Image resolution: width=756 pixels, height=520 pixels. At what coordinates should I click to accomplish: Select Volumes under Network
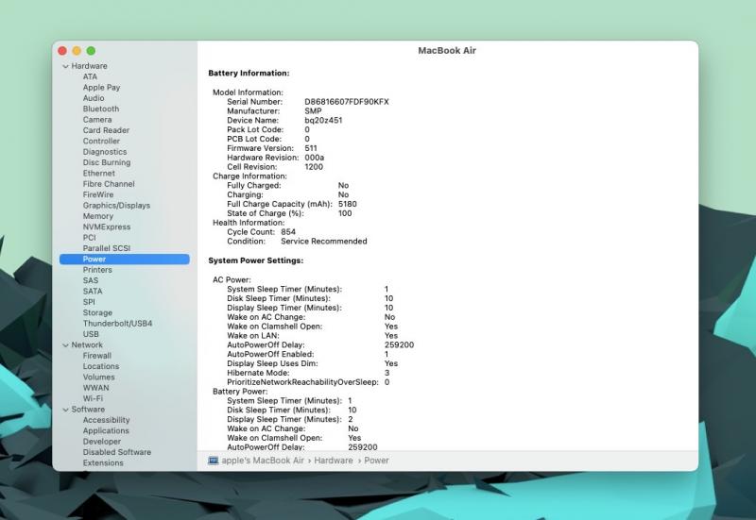tap(99, 377)
